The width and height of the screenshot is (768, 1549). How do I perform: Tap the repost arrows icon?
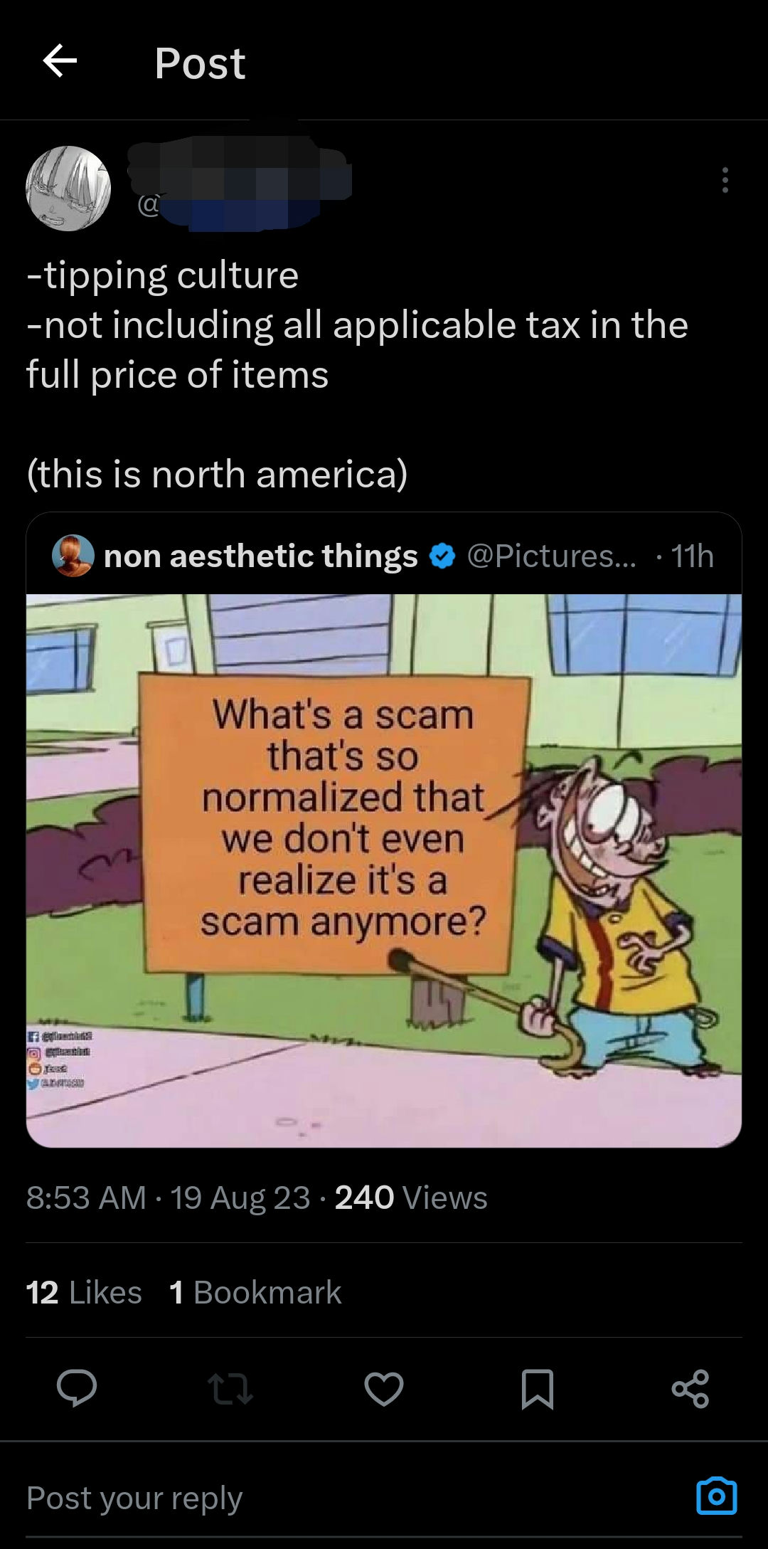(230, 1389)
